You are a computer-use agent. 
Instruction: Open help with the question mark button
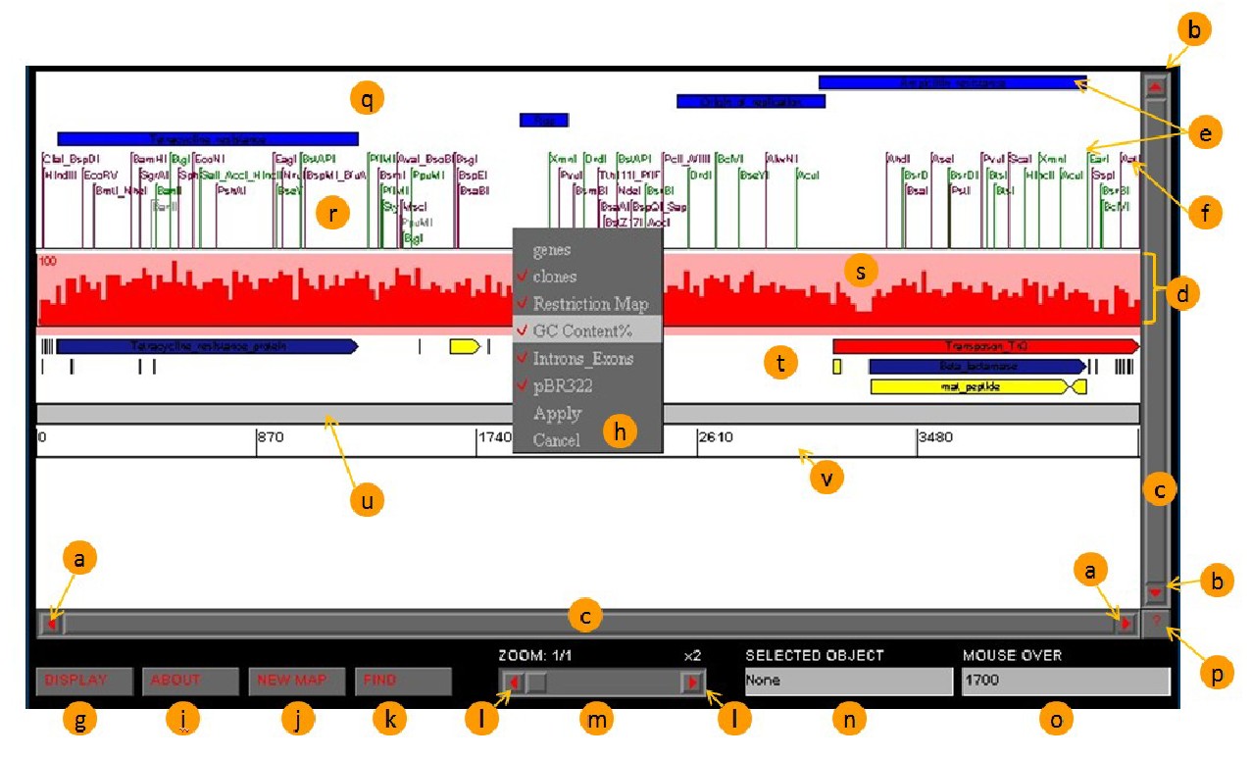pyautogui.click(x=1157, y=622)
